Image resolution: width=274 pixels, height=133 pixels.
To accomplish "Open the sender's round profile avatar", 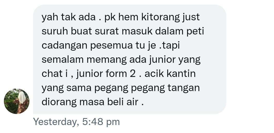I will coord(17,101).
